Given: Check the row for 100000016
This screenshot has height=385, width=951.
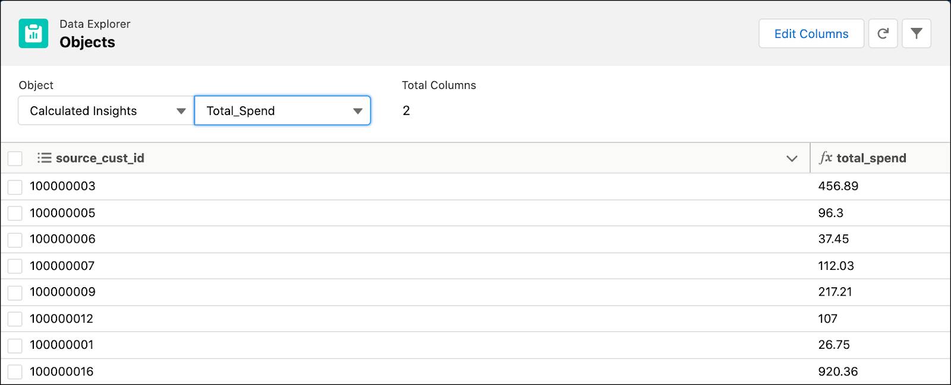Looking at the screenshot, I should pyautogui.click(x=15, y=372).
